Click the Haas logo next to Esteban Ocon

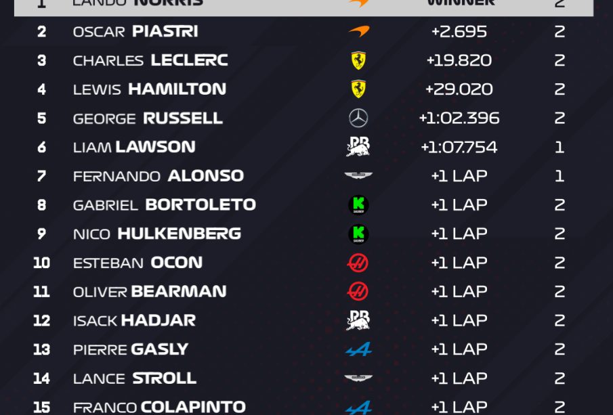358,263
